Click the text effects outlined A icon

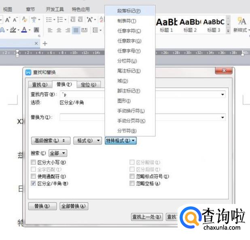[2, 30]
